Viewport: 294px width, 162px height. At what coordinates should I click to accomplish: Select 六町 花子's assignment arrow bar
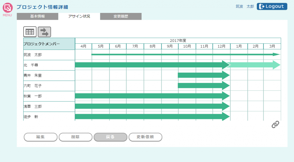click(202, 85)
